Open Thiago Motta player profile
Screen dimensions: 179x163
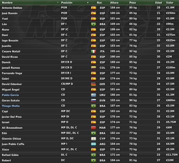tap(11, 106)
